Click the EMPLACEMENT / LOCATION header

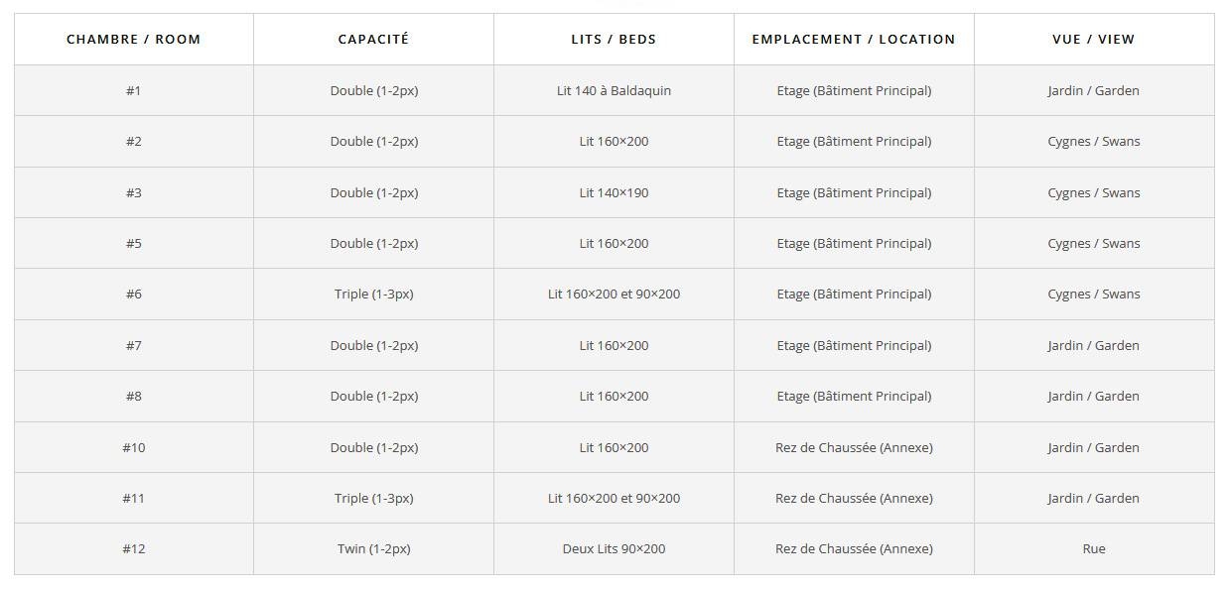[x=854, y=40]
